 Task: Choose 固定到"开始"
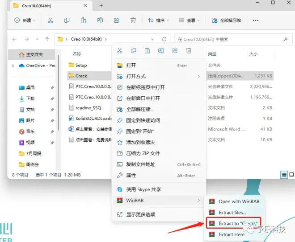pos(159,131)
